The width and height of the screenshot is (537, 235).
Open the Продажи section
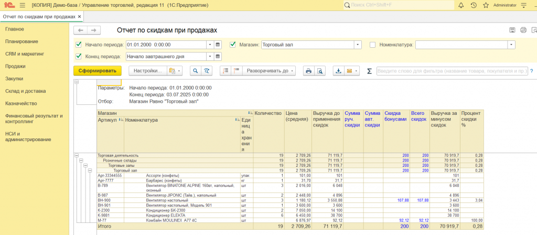pyautogui.click(x=15, y=66)
